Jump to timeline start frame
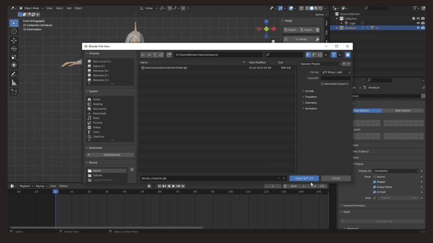Image resolution: width=433 pixels, height=243 pixels. [x=159, y=186]
